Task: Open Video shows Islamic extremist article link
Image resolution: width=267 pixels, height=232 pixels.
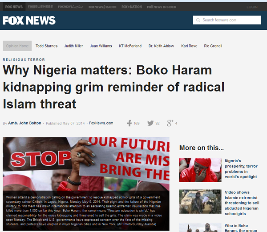Action: [x=242, y=203]
